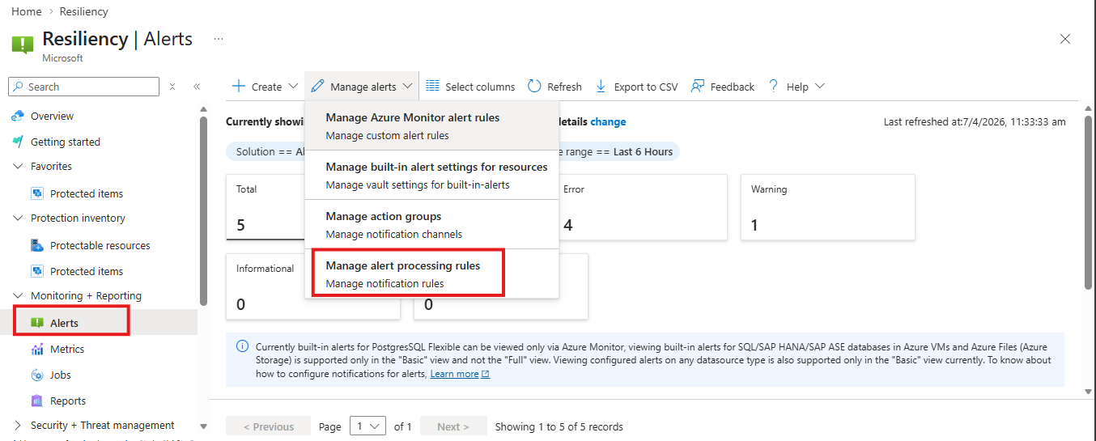This screenshot has width=1096, height=441.
Task: Select Manage Azure Monitor alert rules
Action: [431, 125]
